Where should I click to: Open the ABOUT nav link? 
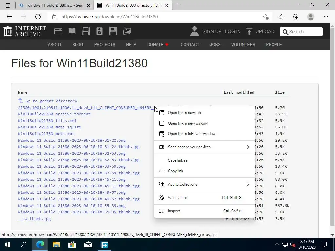pos(55,44)
